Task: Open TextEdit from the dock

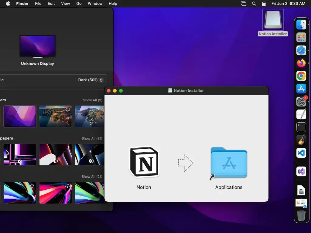Action: 301,114
